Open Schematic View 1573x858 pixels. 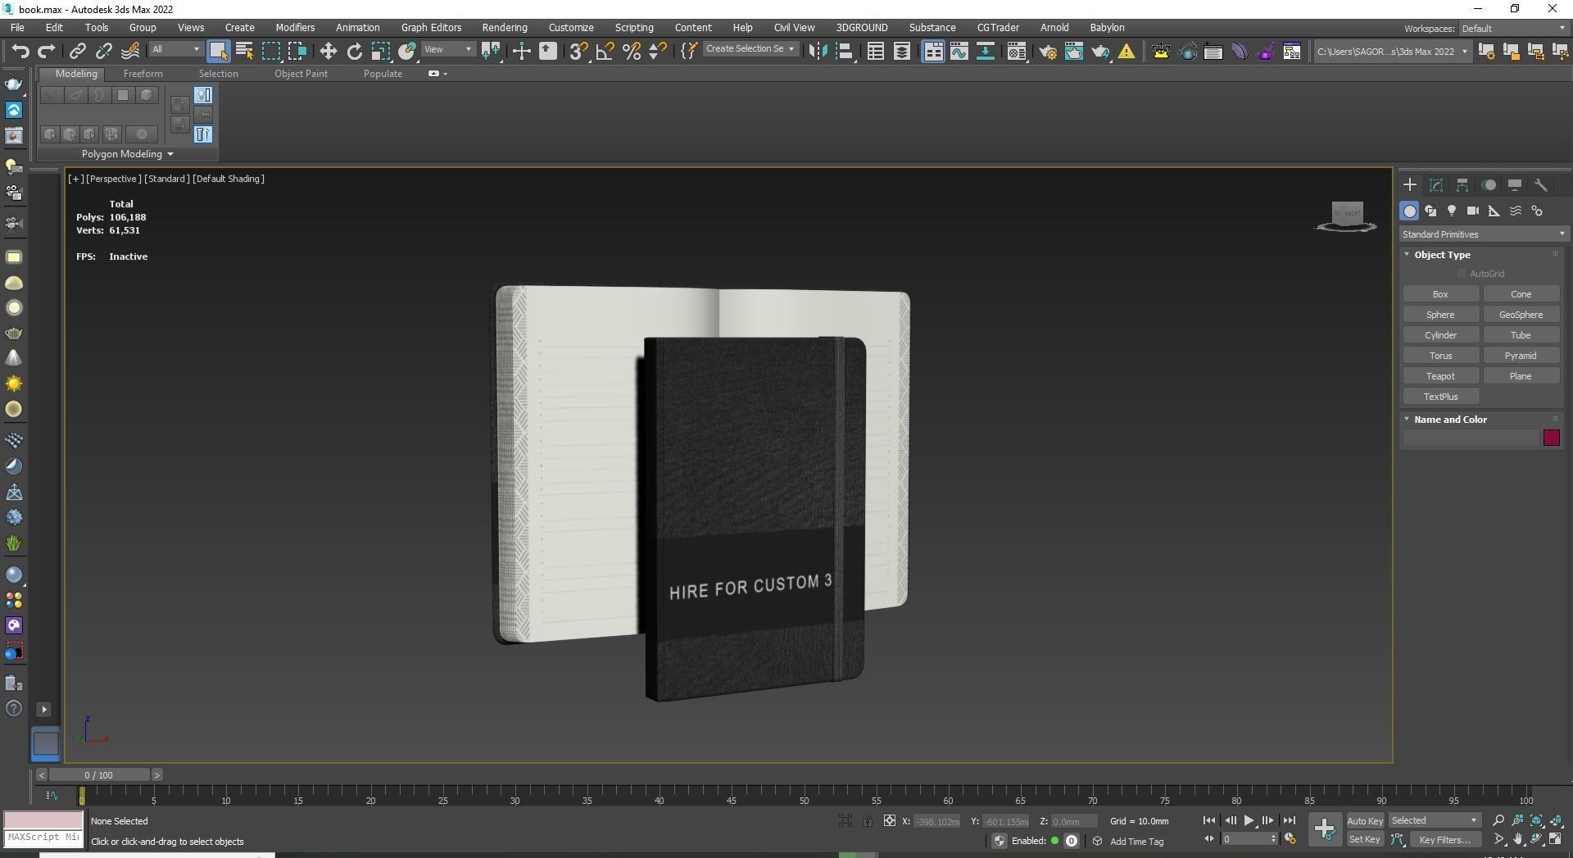[x=986, y=51]
